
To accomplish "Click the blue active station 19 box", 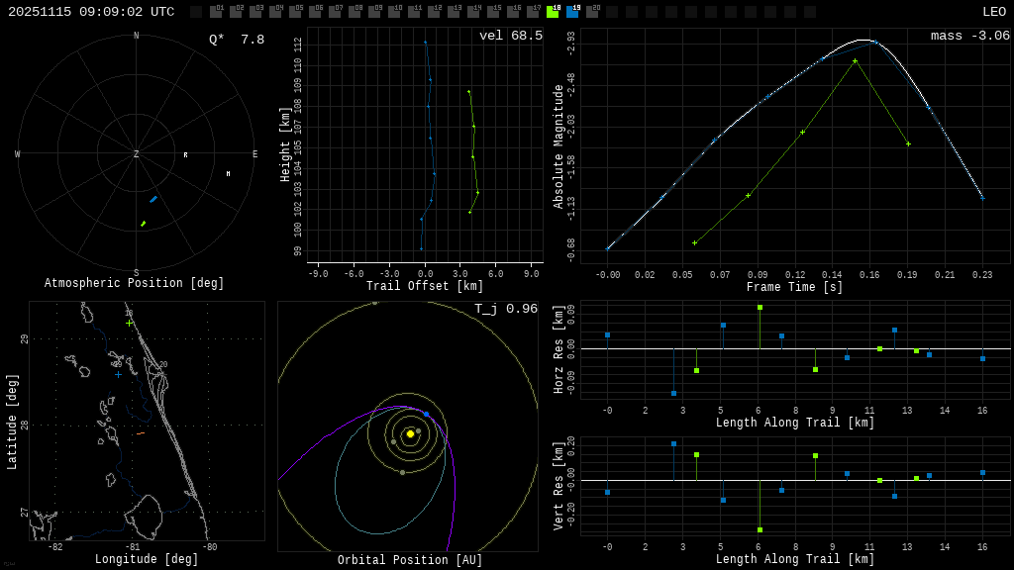I will [572, 11].
